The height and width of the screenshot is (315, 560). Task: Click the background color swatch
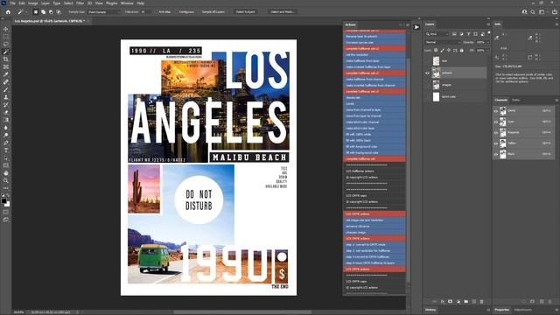point(8,204)
